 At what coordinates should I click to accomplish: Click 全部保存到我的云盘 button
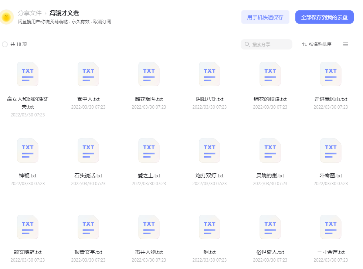[324, 17]
